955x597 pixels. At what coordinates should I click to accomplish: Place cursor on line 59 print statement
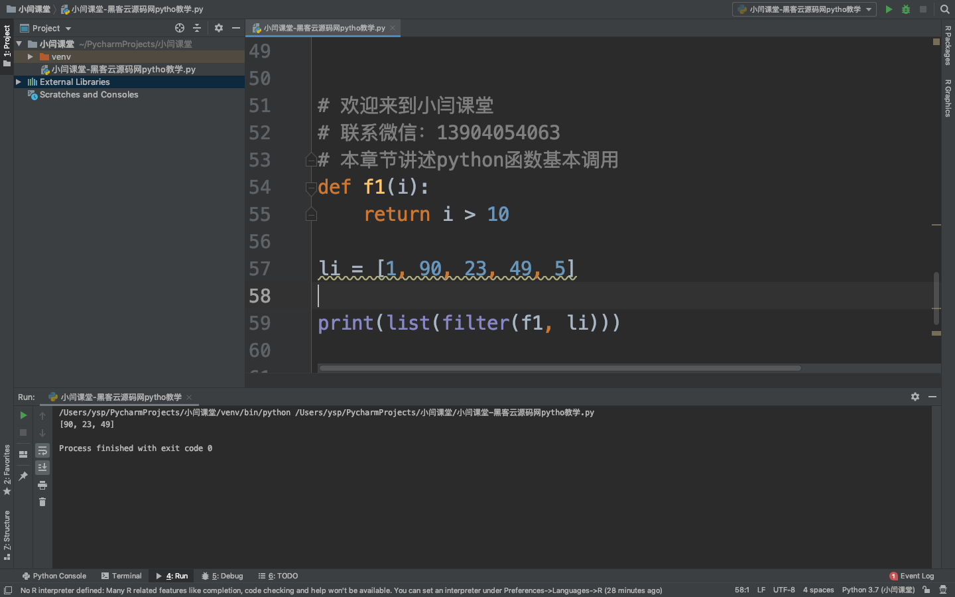pyautogui.click(x=469, y=324)
